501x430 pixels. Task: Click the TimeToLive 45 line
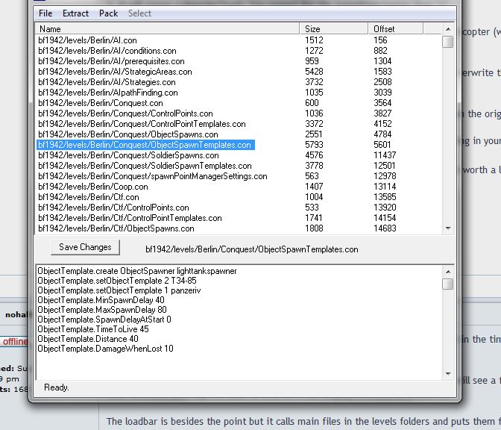93,329
